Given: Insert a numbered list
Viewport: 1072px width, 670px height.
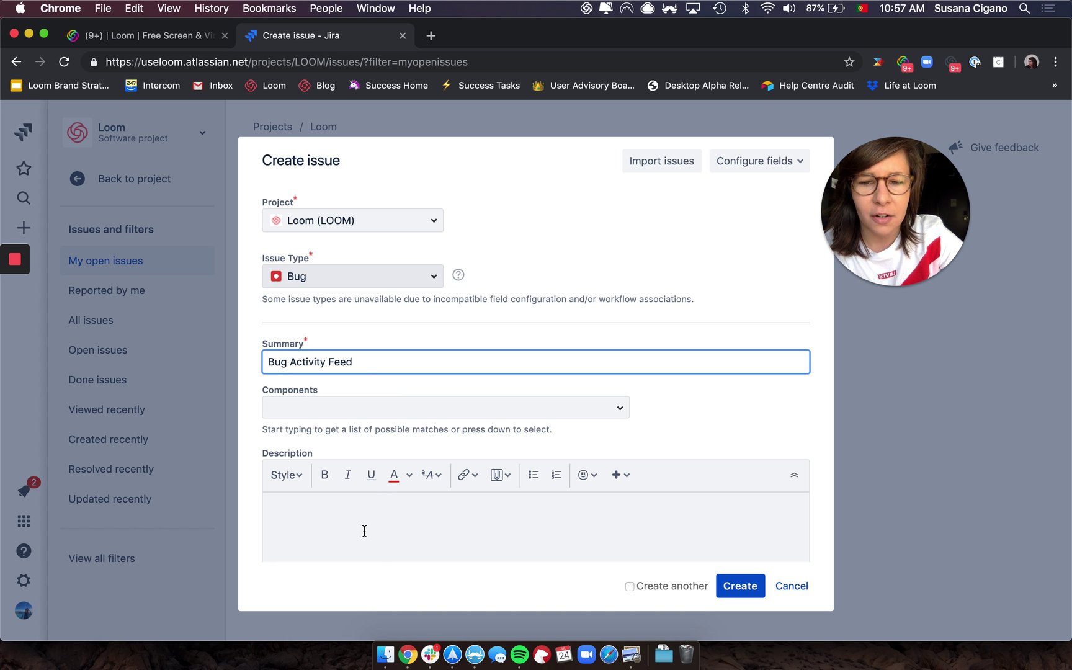Looking at the screenshot, I should pos(556,475).
